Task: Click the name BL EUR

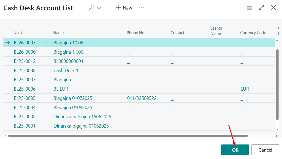Action: pos(61,89)
